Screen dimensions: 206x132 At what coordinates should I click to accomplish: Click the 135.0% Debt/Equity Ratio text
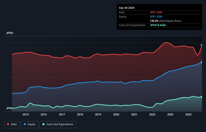coord(165,21)
